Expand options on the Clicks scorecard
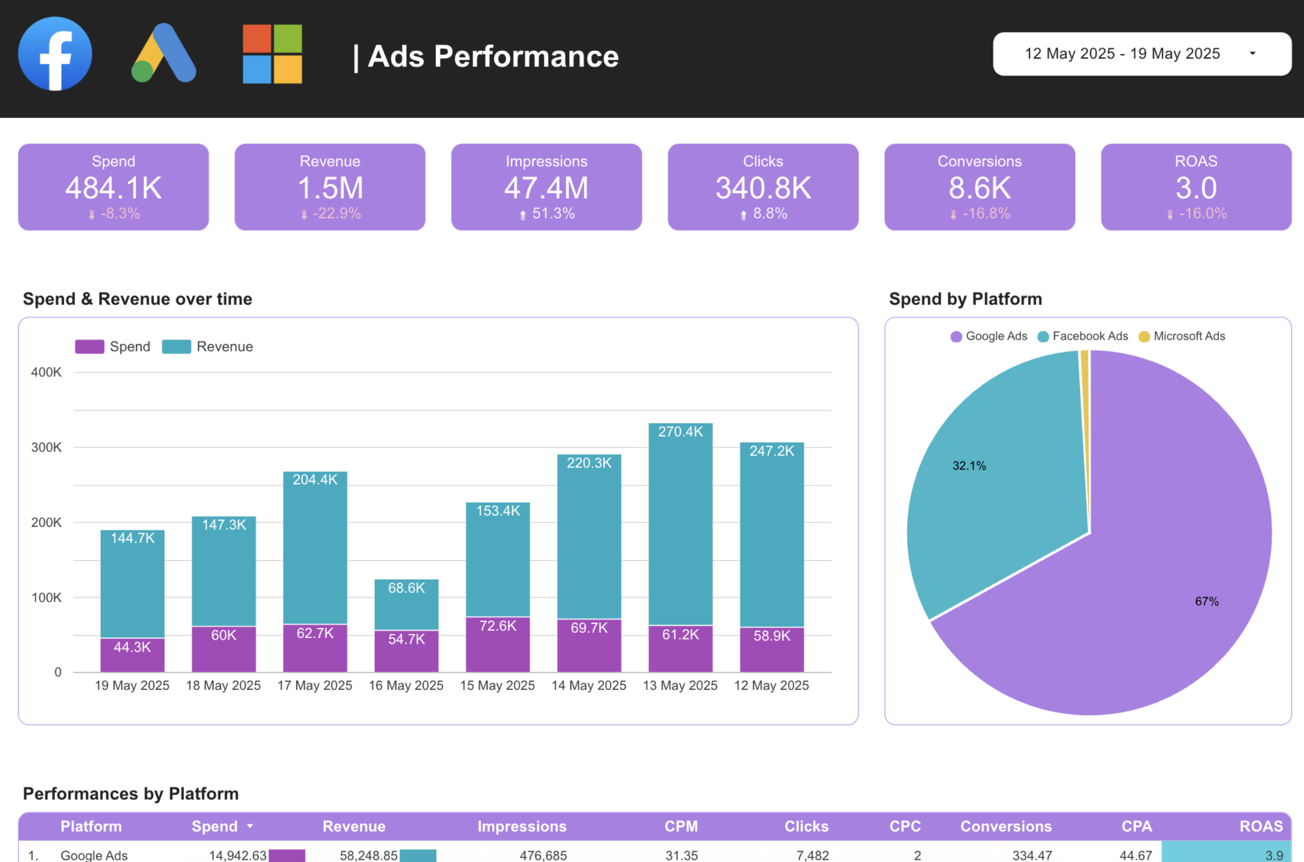Screen dimensions: 1304x862 click(x=763, y=187)
